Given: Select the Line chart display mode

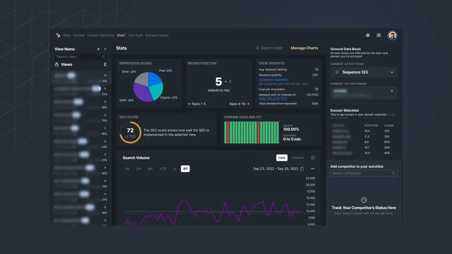Looking at the screenshot, I should pos(281,158).
